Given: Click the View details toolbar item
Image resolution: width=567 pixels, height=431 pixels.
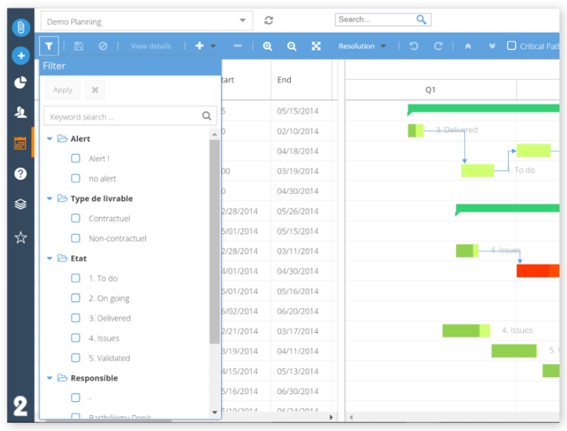Looking at the screenshot, I should click(x=151, y=46).
